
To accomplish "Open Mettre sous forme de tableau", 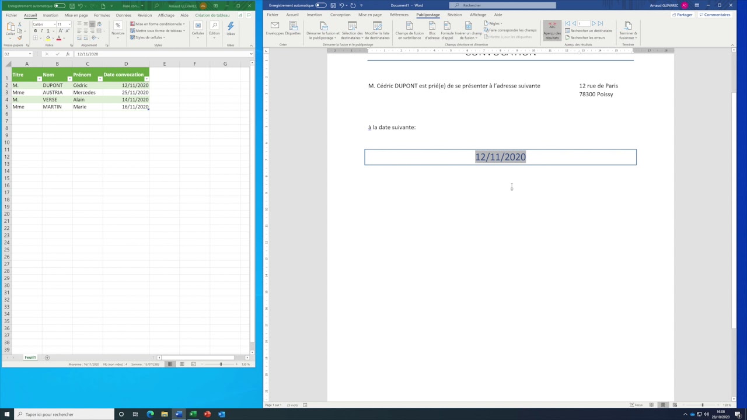I will pyautogui.click(x=158, y=30).
